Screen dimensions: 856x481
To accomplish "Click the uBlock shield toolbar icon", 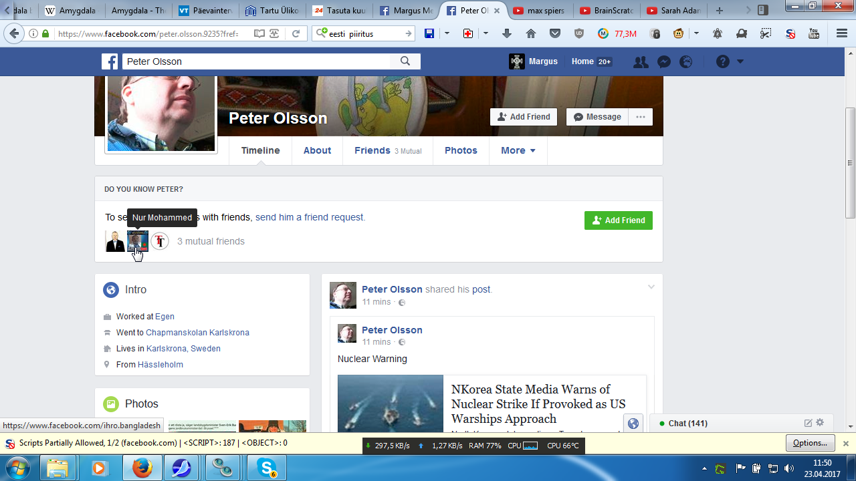I will click(579, 33).
